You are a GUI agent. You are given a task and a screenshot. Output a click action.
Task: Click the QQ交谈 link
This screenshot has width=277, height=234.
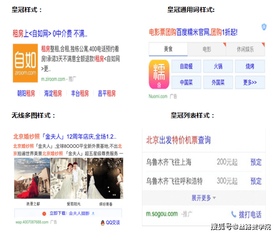click(x=113, y=223)
